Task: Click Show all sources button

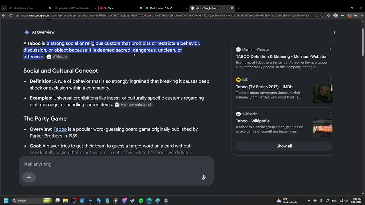Action: [284, 146]
